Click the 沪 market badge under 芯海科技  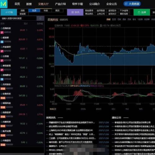(2, 32)
